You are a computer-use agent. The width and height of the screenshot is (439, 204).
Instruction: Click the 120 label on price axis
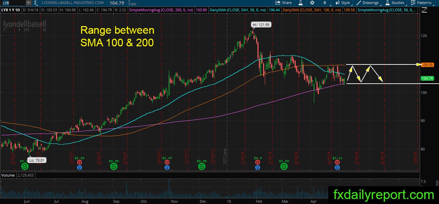[423, 36]
